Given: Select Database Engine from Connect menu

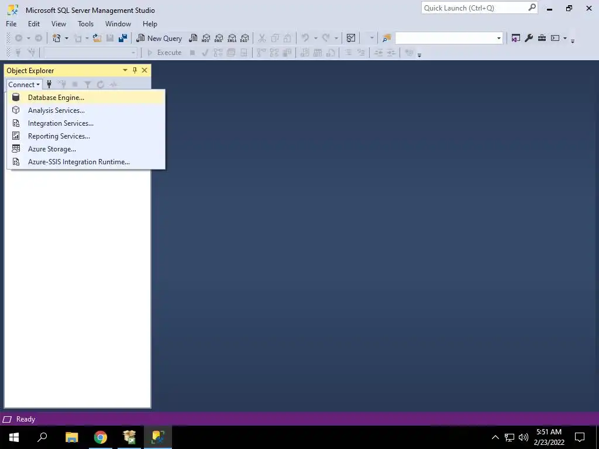Looking at the screenshot, I should (87, 98).
